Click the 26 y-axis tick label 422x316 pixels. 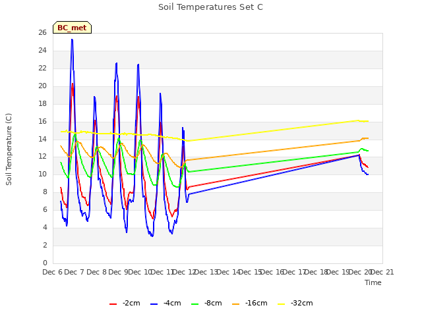42,32
